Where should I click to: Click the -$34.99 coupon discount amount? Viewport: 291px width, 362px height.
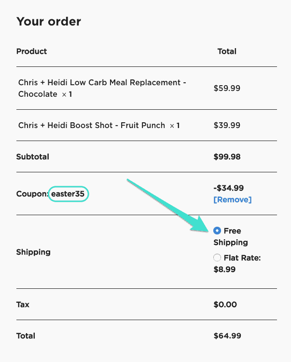coord(229,188)
